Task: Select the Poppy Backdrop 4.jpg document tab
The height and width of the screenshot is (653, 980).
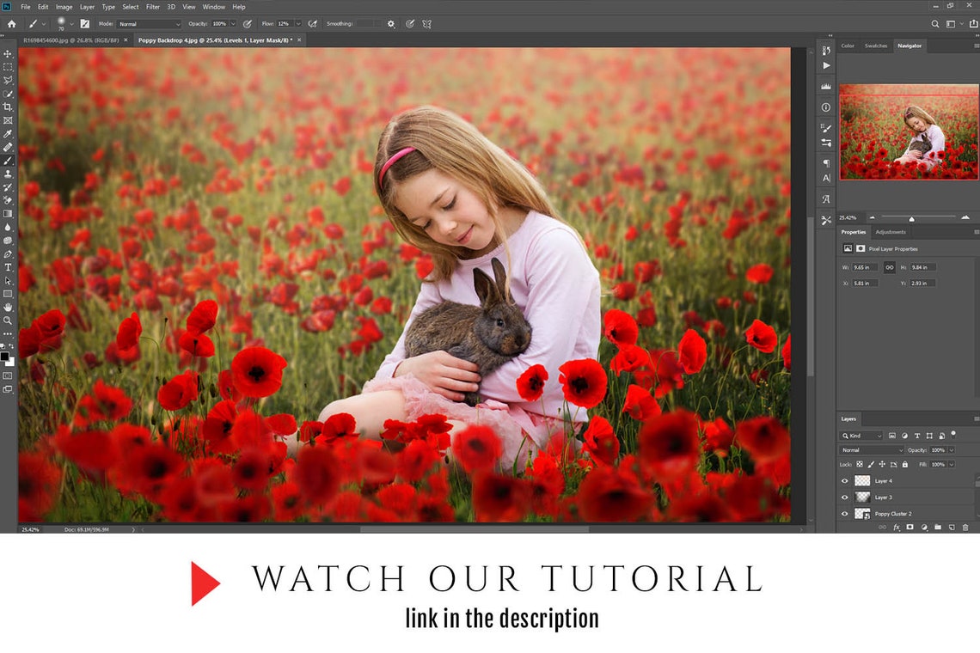Action: click(215, 40)
